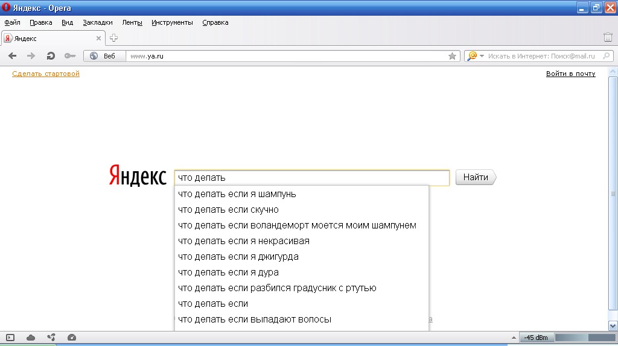Adjust the zoom slider in the status bar
This screenshot has width=618, height=346.
pos(585,338)
